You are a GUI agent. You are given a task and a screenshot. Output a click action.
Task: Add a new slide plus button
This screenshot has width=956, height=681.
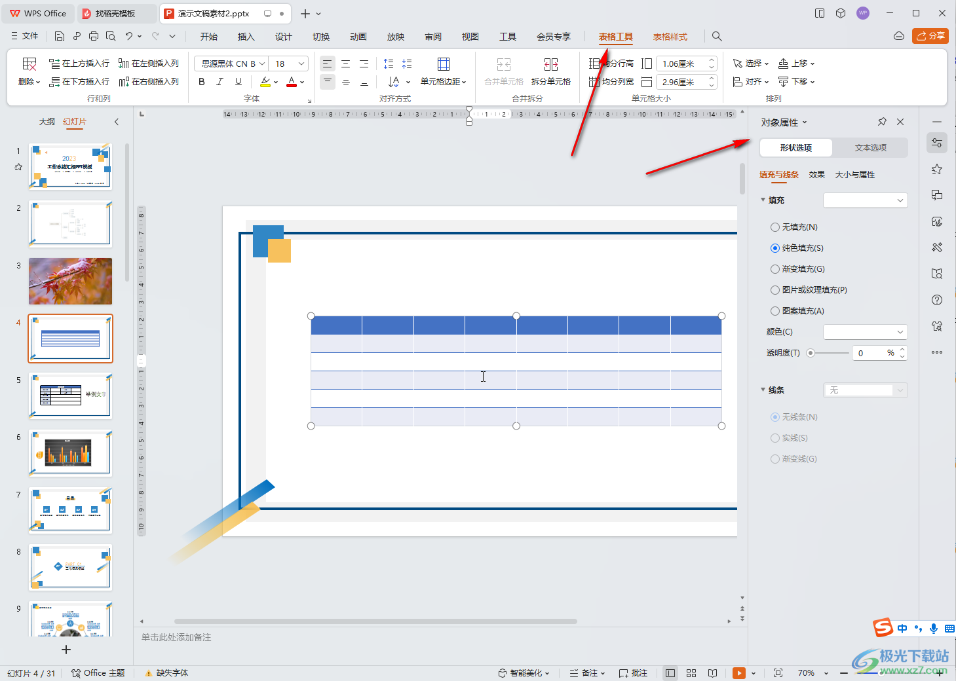(66, 650)
